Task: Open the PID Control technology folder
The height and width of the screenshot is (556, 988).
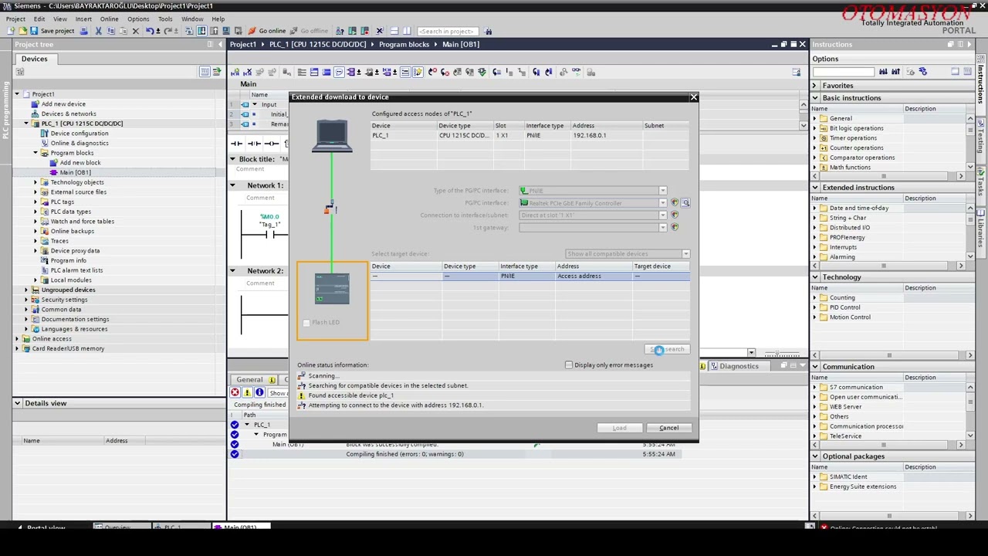Action: pyautogui.click(x=844, y=307)
